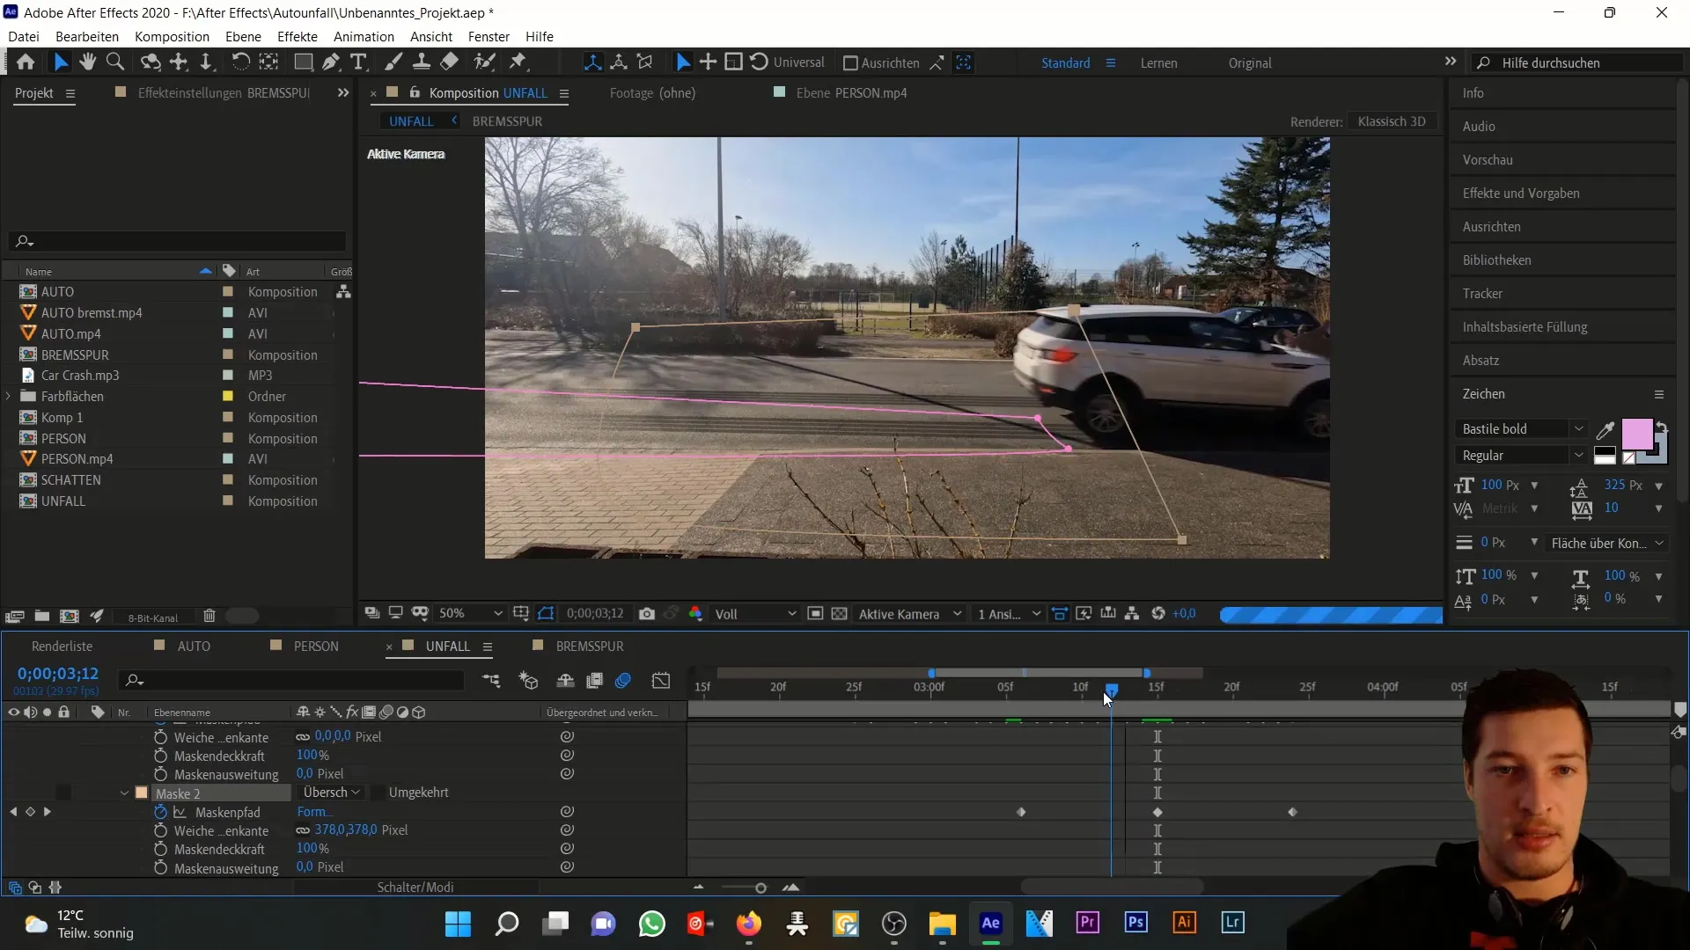
Task: Take snapshot with camera icon
Action: tap(647, 614)
